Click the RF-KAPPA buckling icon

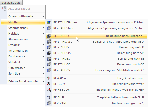49,78
